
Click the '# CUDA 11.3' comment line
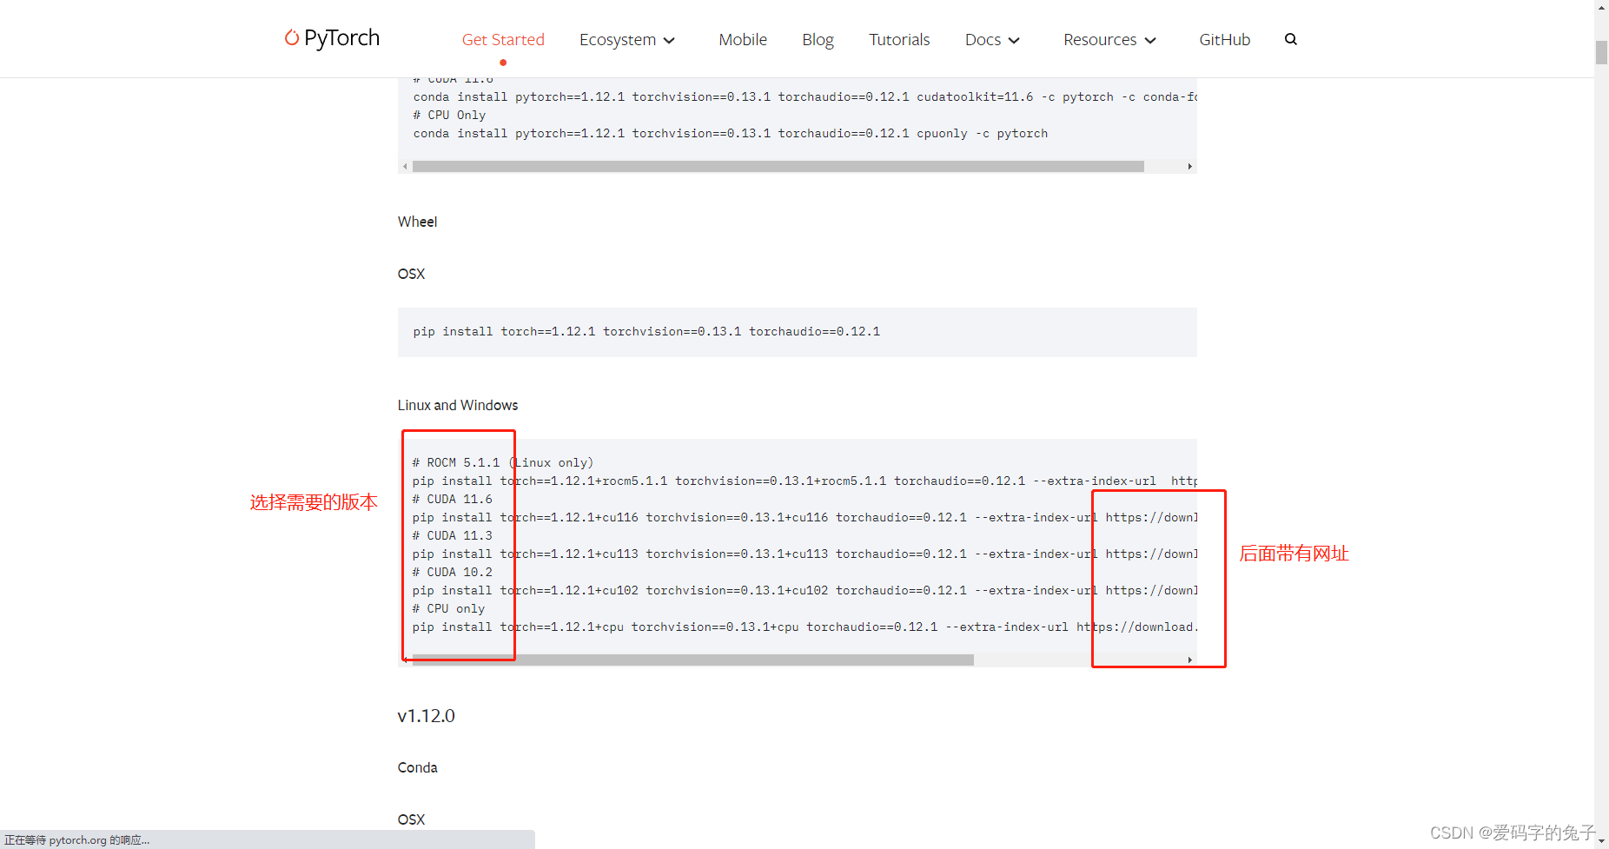(453, 535)
